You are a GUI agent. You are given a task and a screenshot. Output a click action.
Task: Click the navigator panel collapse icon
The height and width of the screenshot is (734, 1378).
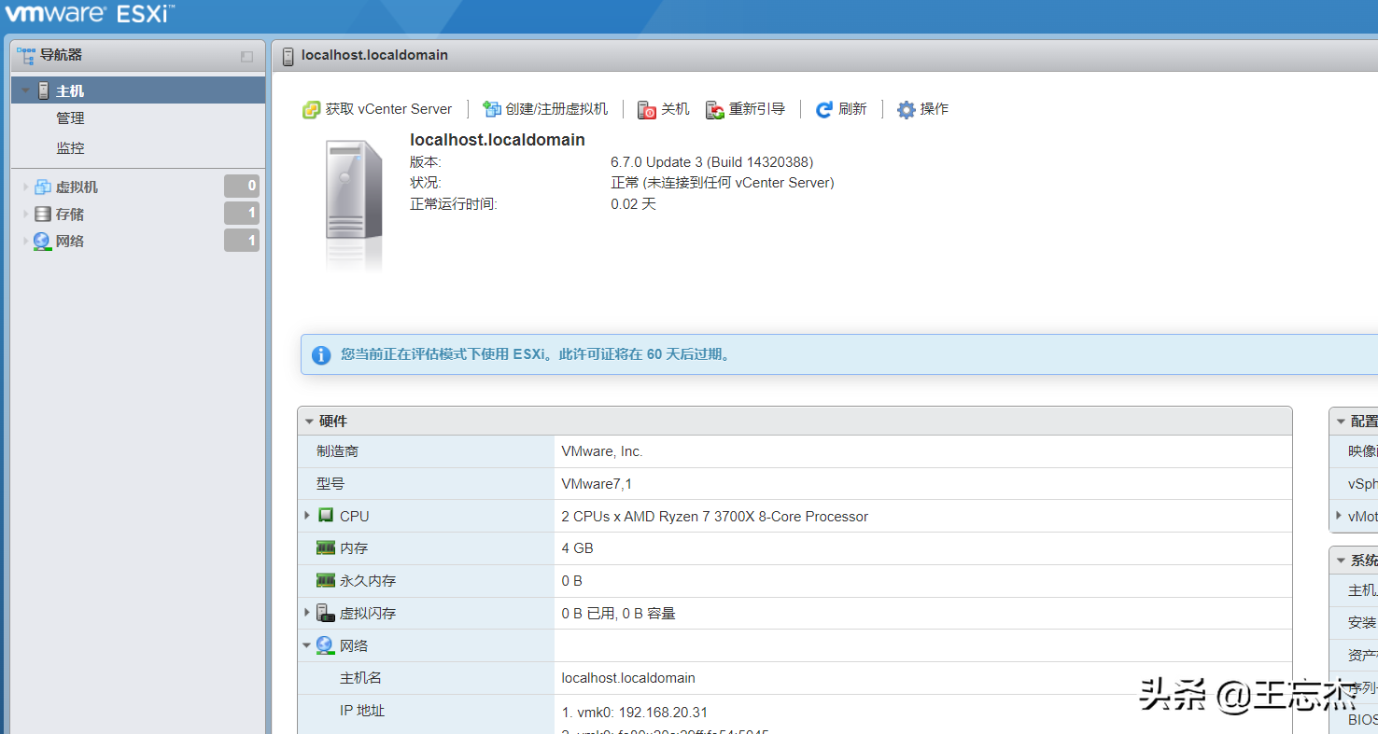[246, 56]
